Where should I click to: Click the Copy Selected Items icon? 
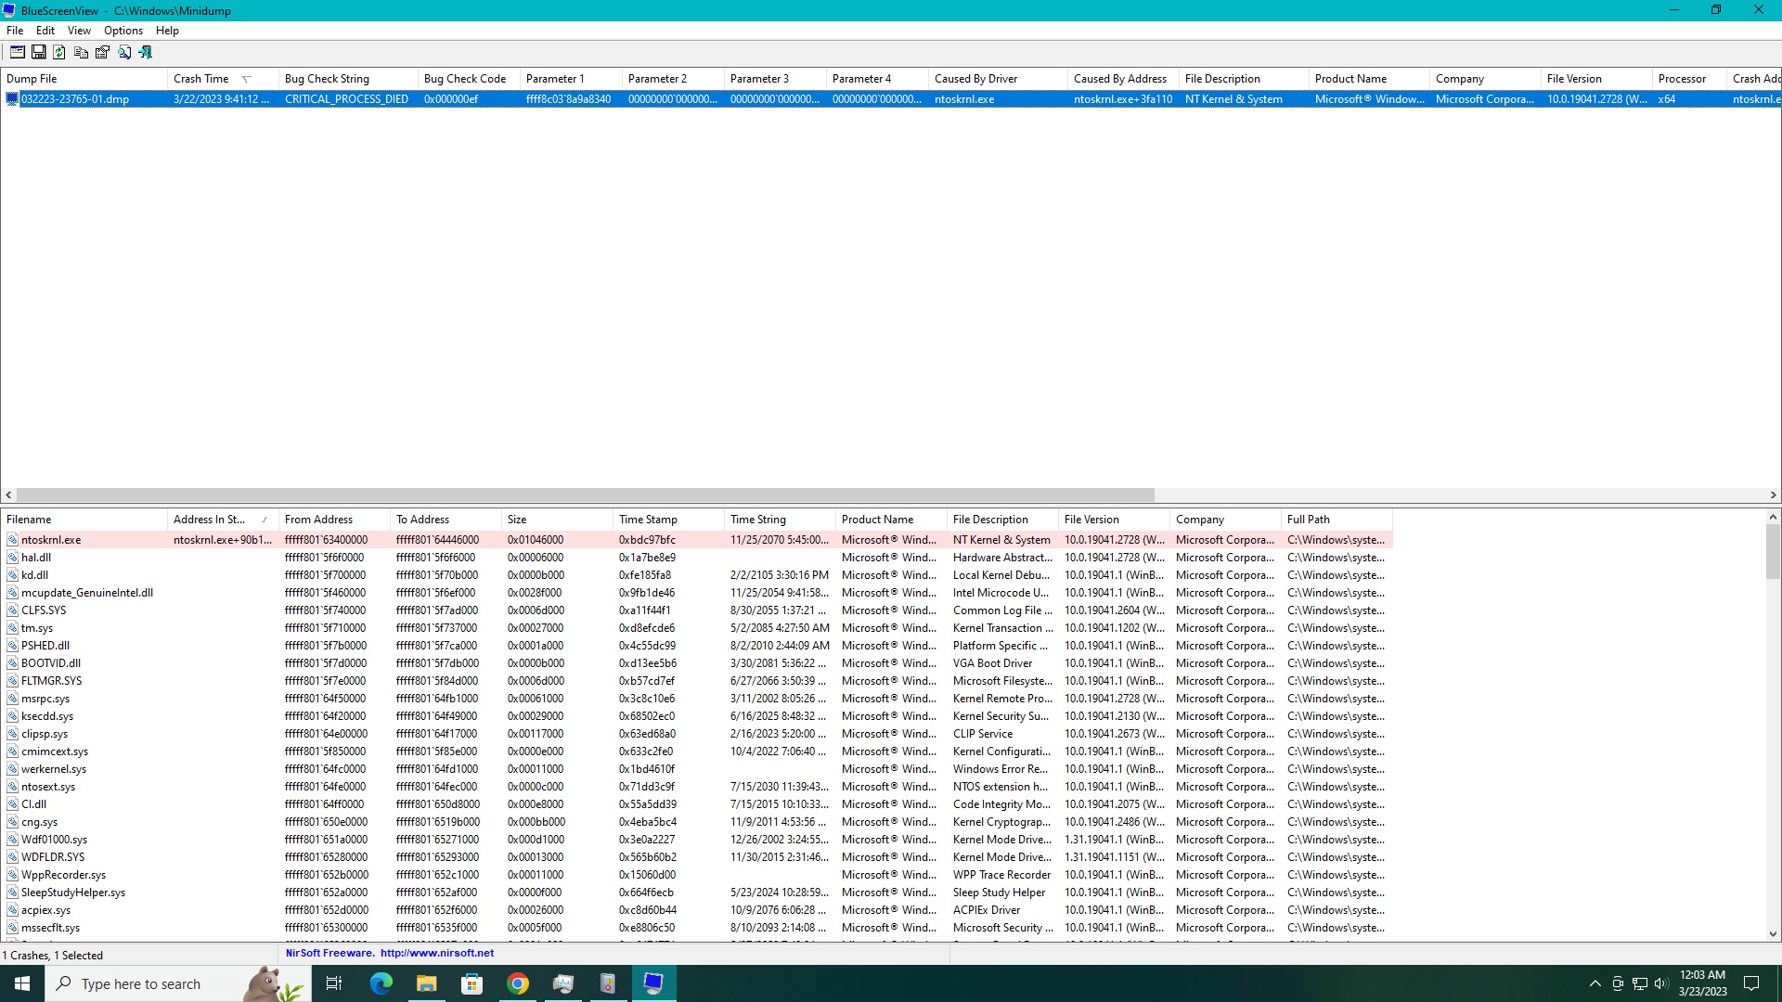click(x=81, y=53)
